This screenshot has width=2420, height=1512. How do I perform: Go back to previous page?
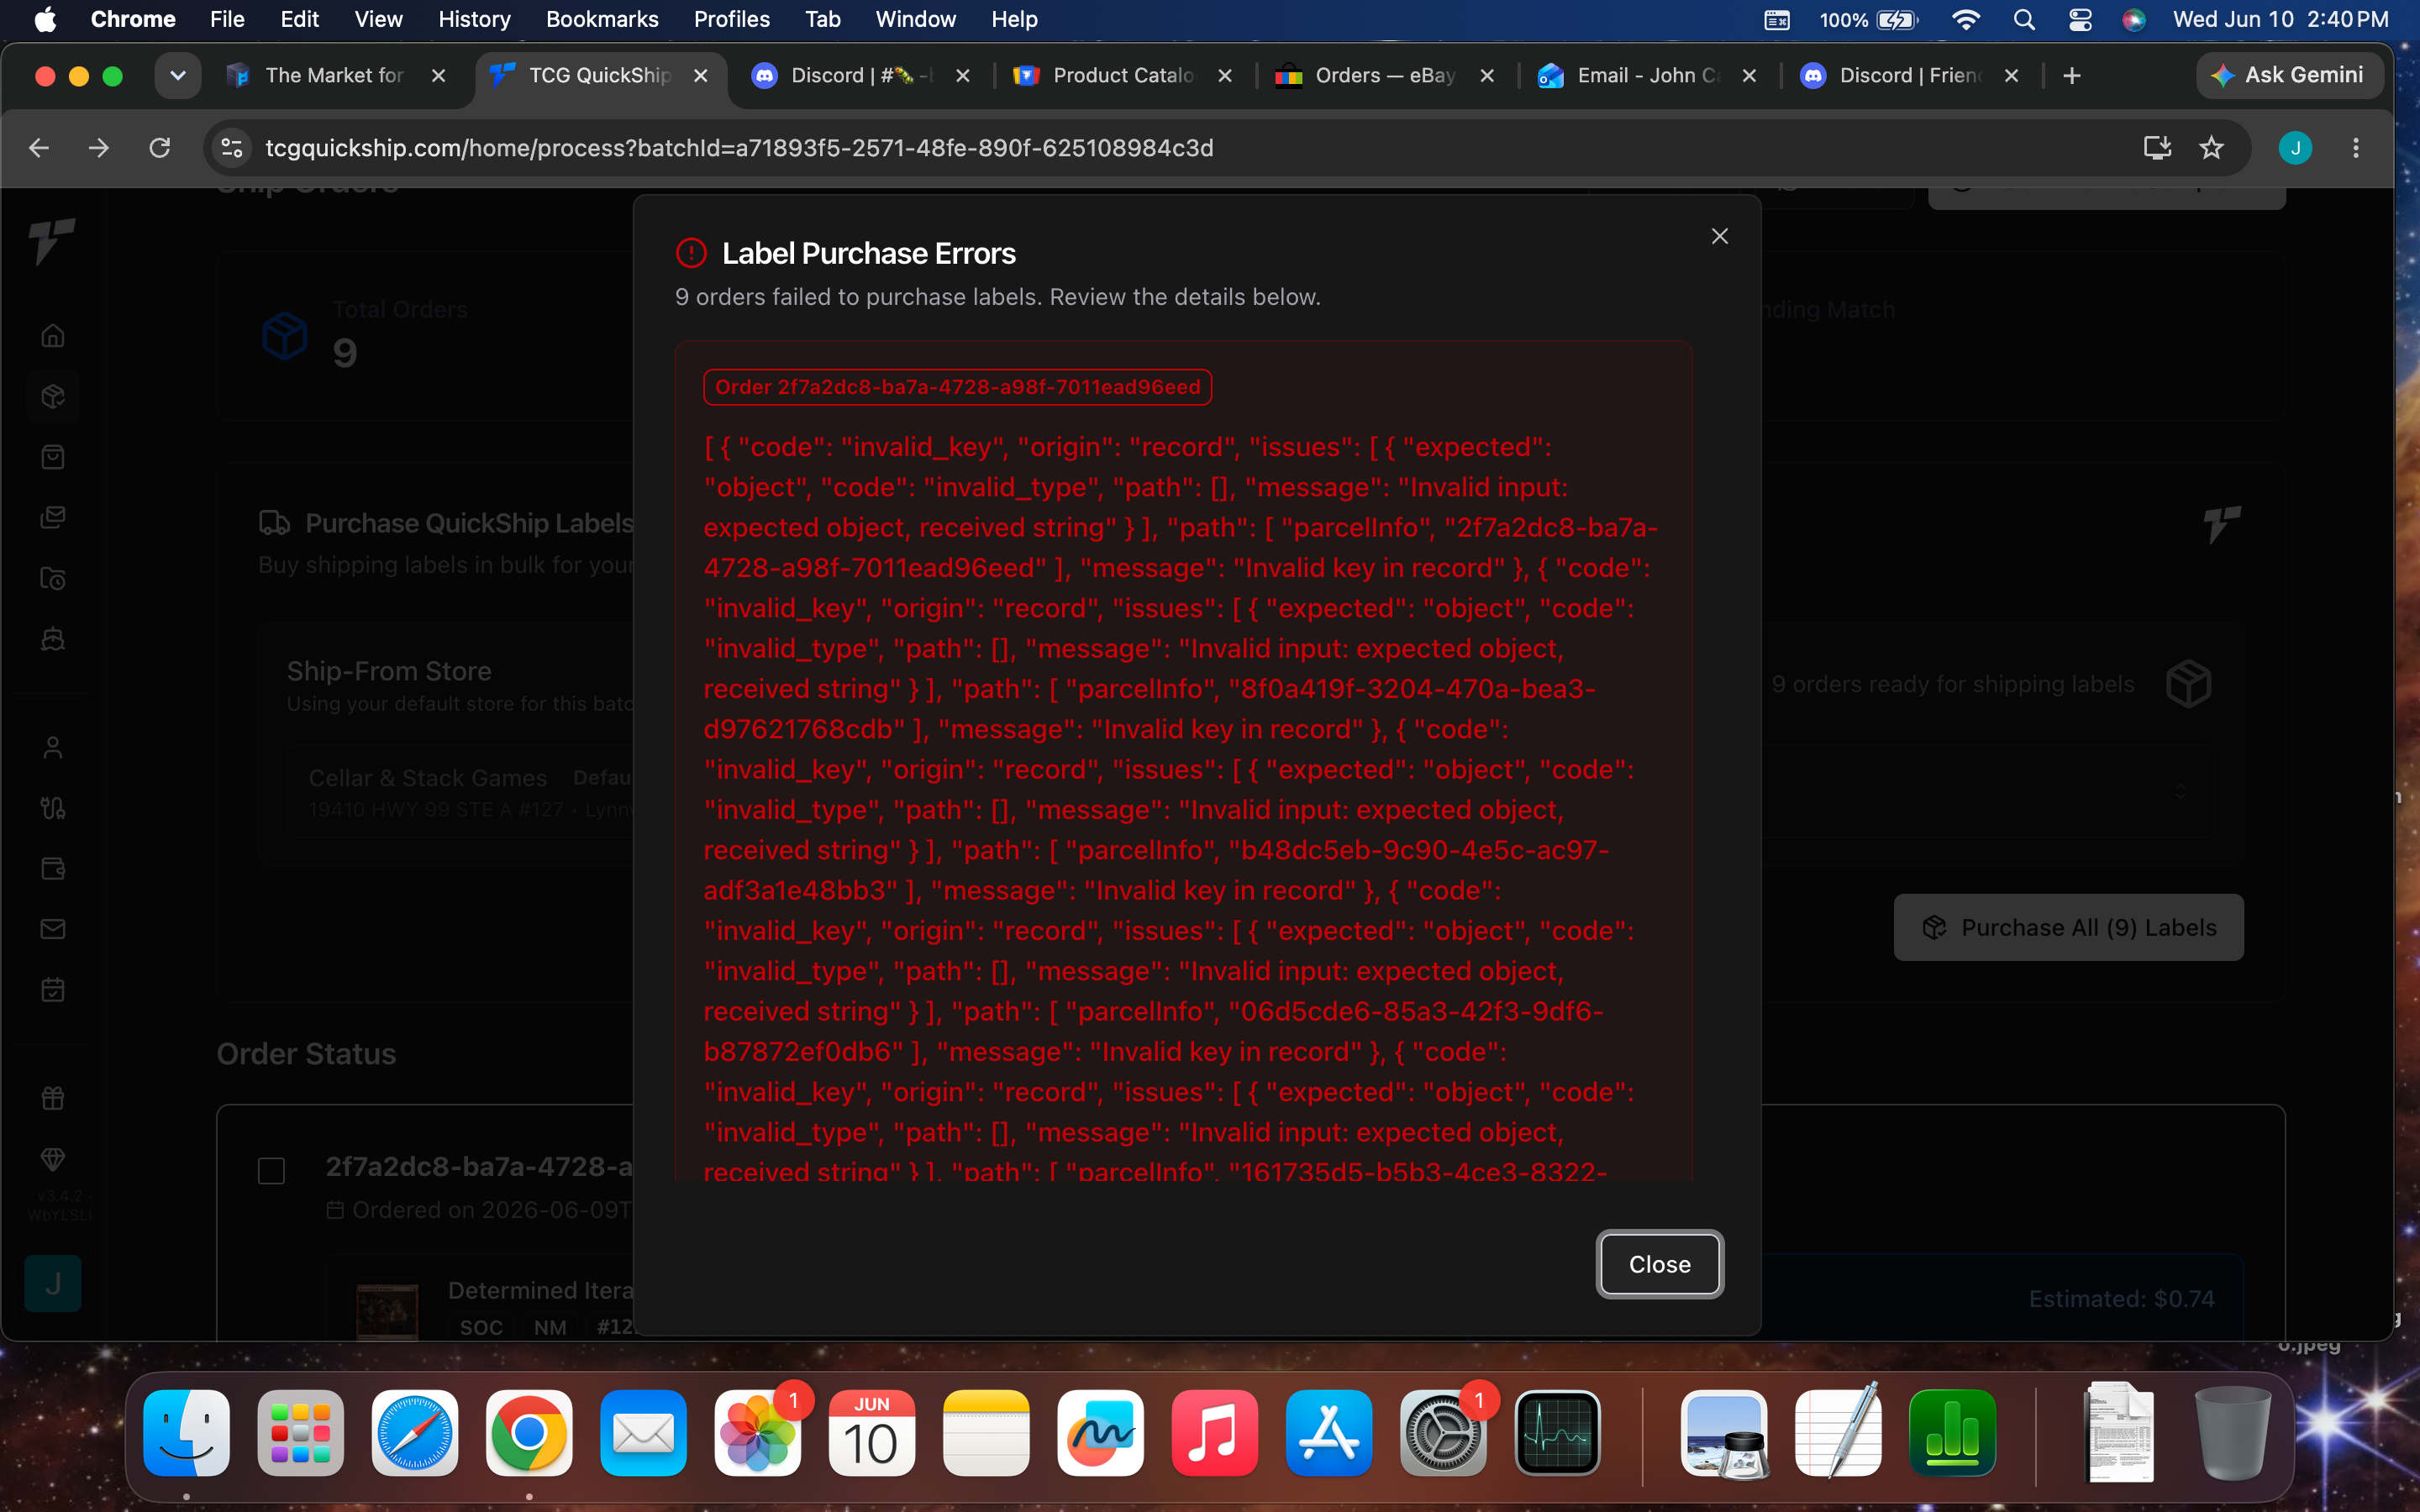39,148
